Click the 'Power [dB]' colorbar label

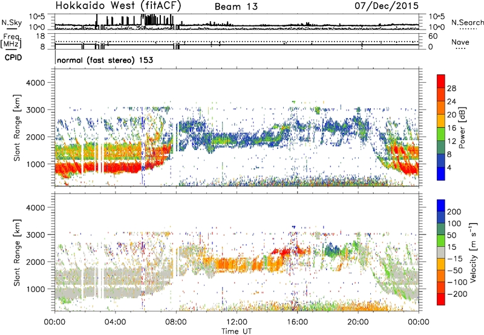(x=462, y=128)
